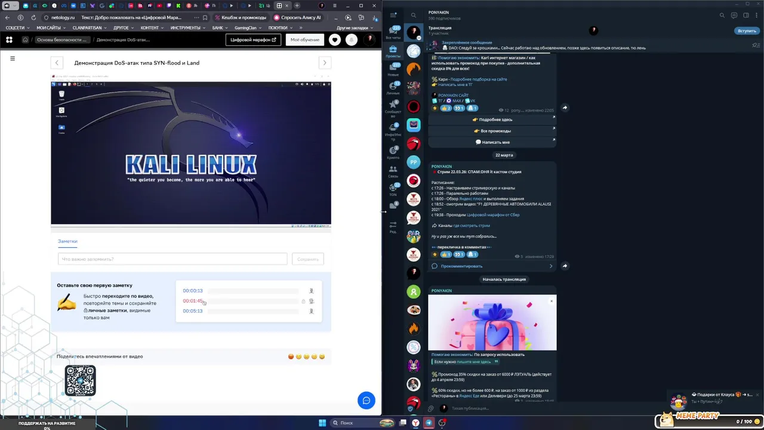Switch to the Заметки tab
This screenshot has height=430, width=764.
67,241
